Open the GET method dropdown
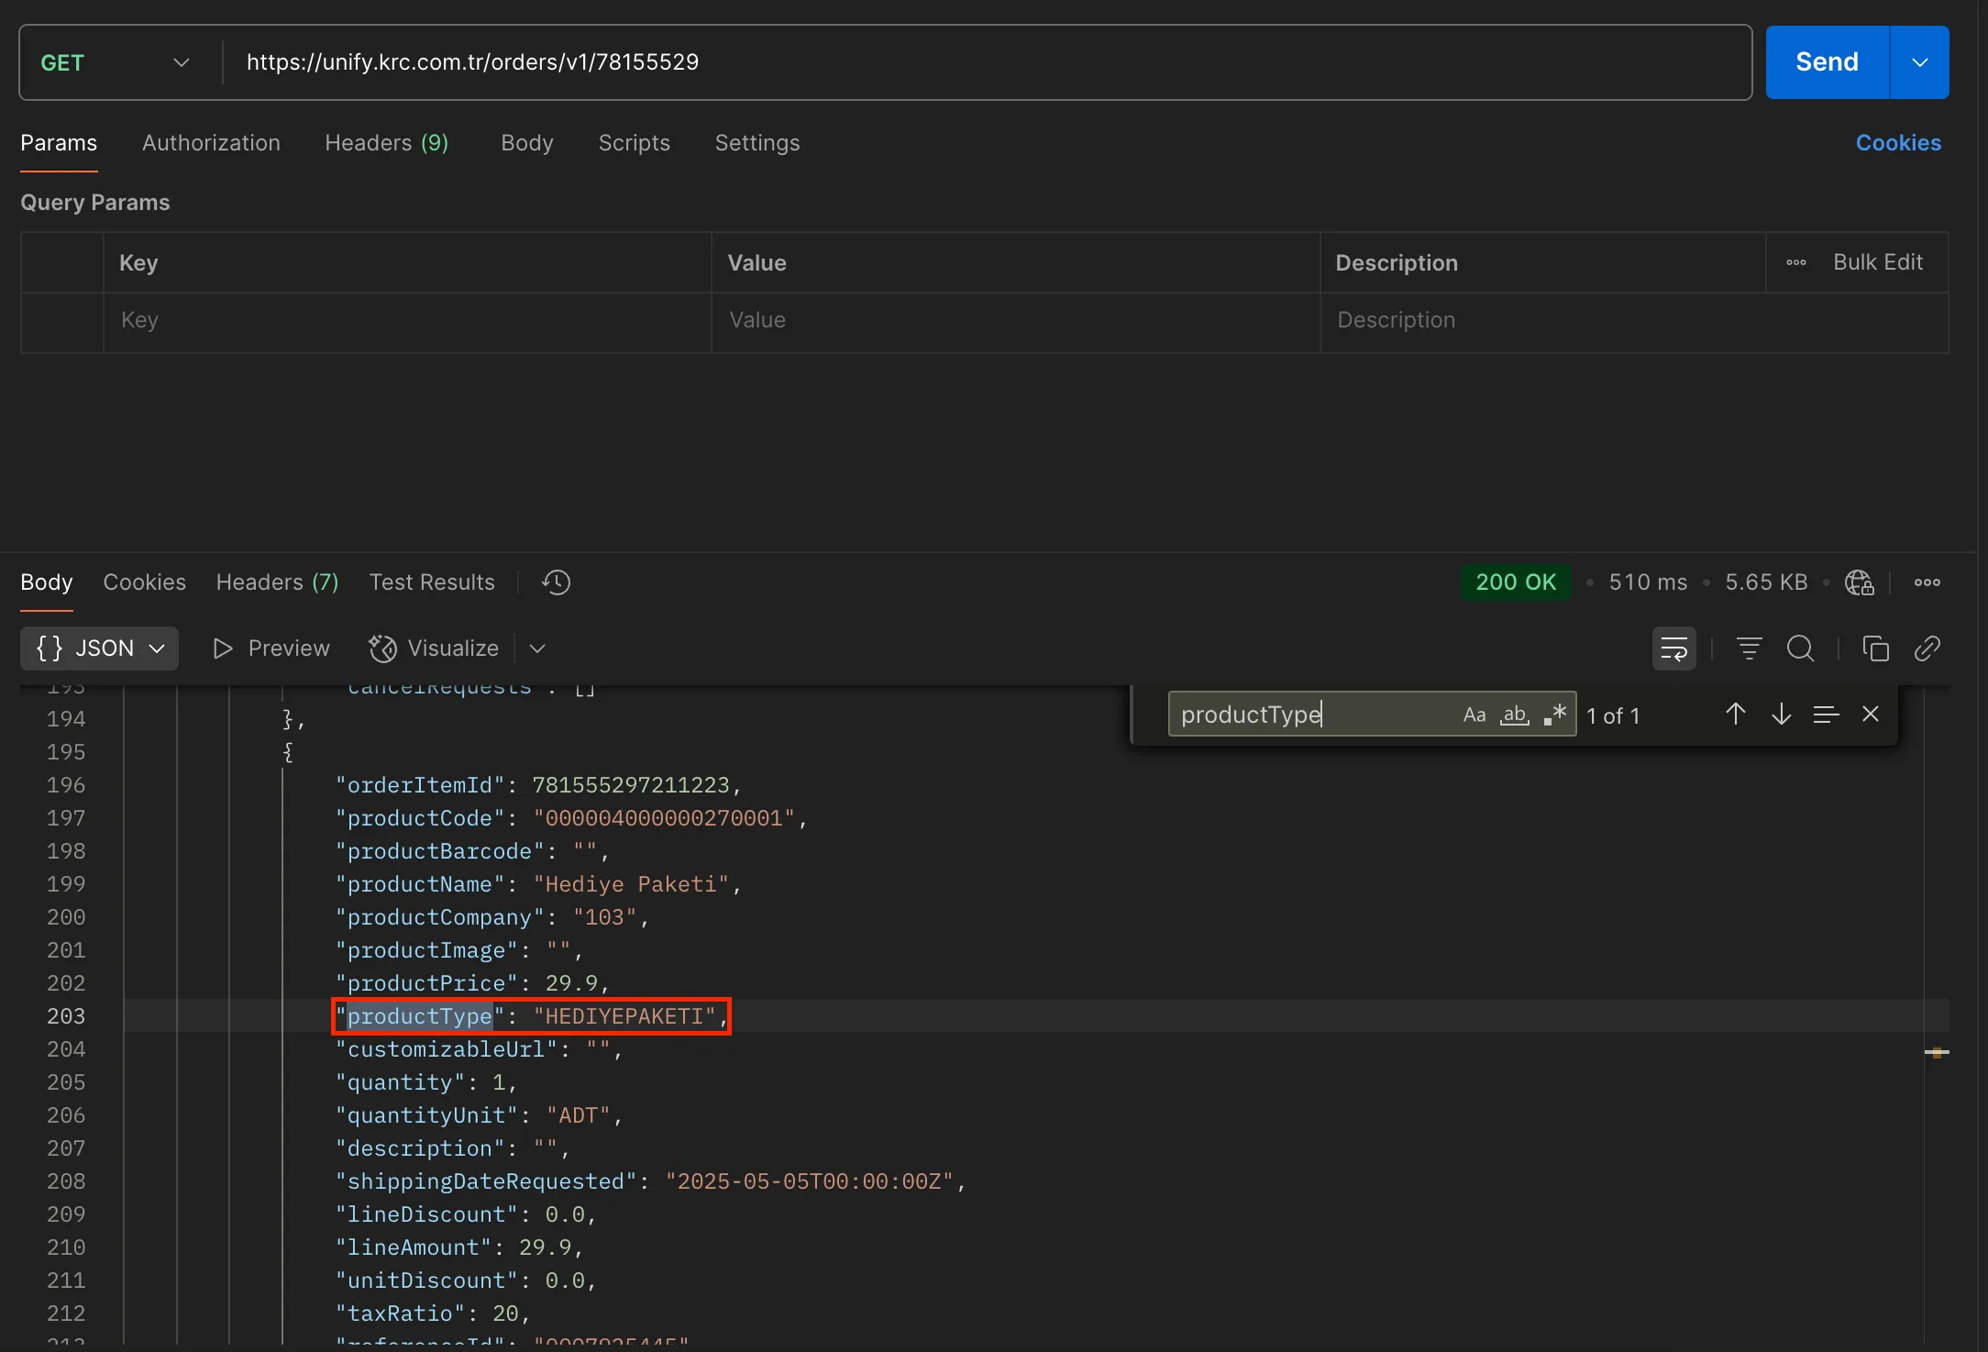Viewport: 1988px width, 1352px height. pyautogui.click(x=117, y=62)
